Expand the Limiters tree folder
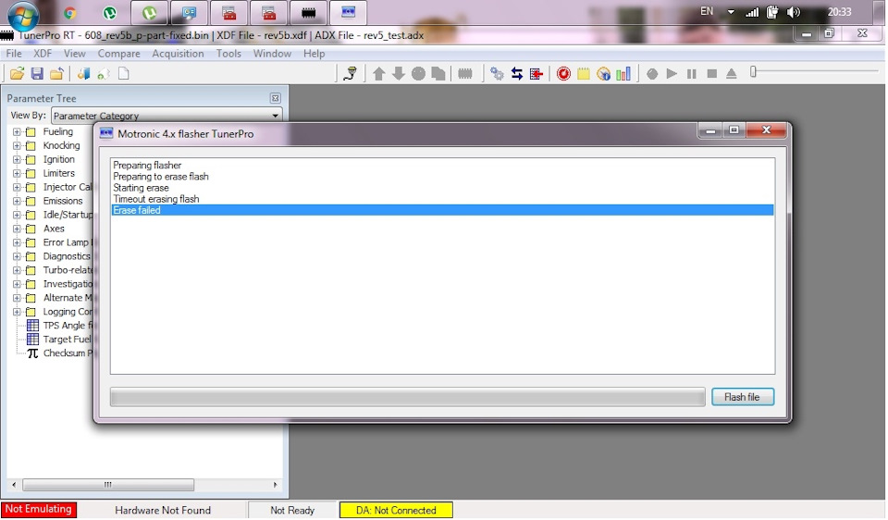 tap(17, 173)
